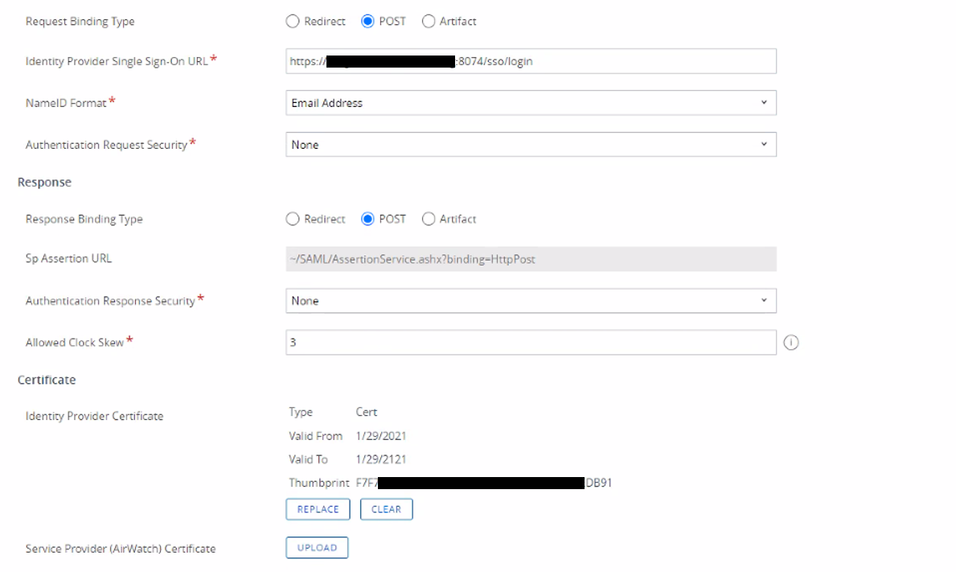The height and width of the screenshot is (572, 956).
Task: Select POST for Request Binding Type
Action: coord(368,22)
